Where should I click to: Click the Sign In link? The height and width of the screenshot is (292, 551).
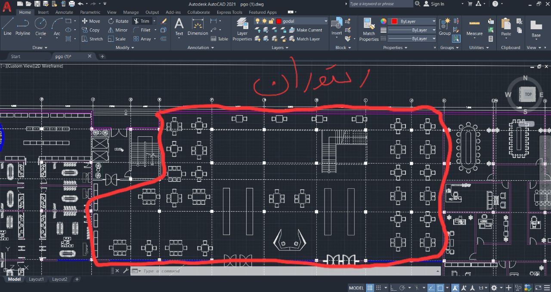[x=437, y=4]
